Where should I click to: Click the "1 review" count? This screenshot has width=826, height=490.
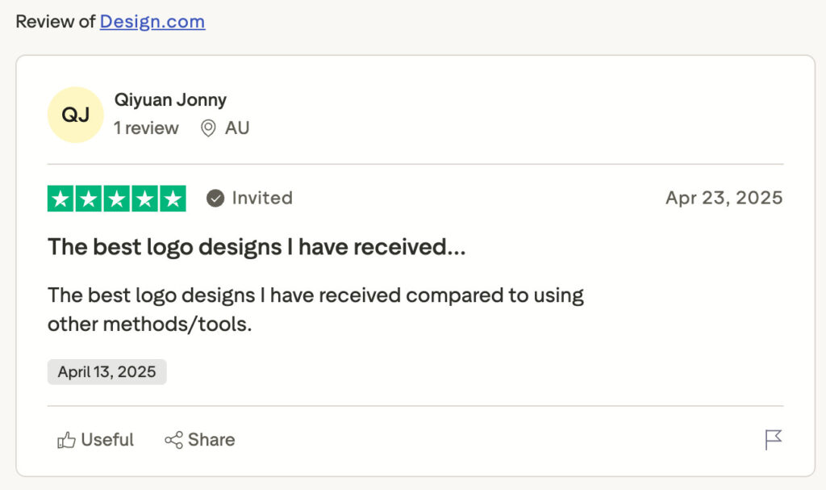146,128
